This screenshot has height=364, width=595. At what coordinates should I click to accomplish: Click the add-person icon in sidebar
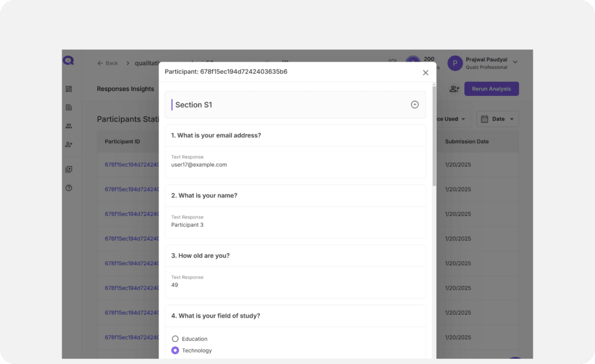69,144
